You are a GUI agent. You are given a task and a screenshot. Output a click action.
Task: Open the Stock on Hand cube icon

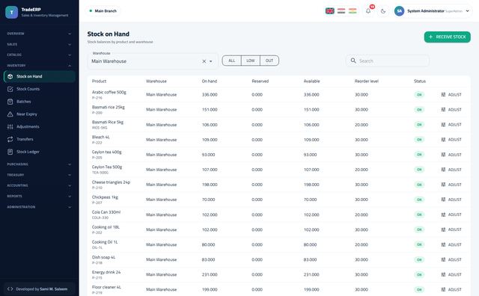[10, 76]
